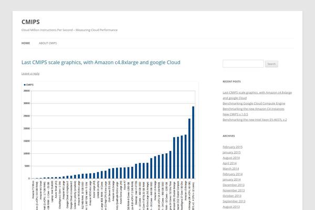Click the 35000 y-axis label
The image size is (315, 210).
click(x=27, y=91)
